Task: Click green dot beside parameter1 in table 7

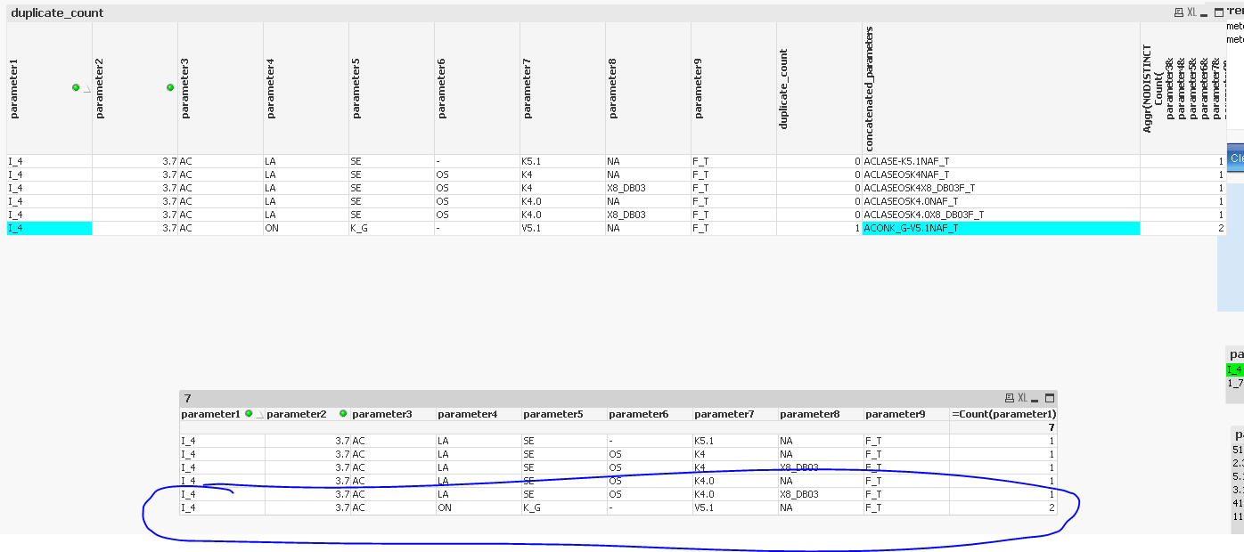Action: [249, 413]
